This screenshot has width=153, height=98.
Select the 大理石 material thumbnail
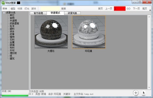click(51, 32)
